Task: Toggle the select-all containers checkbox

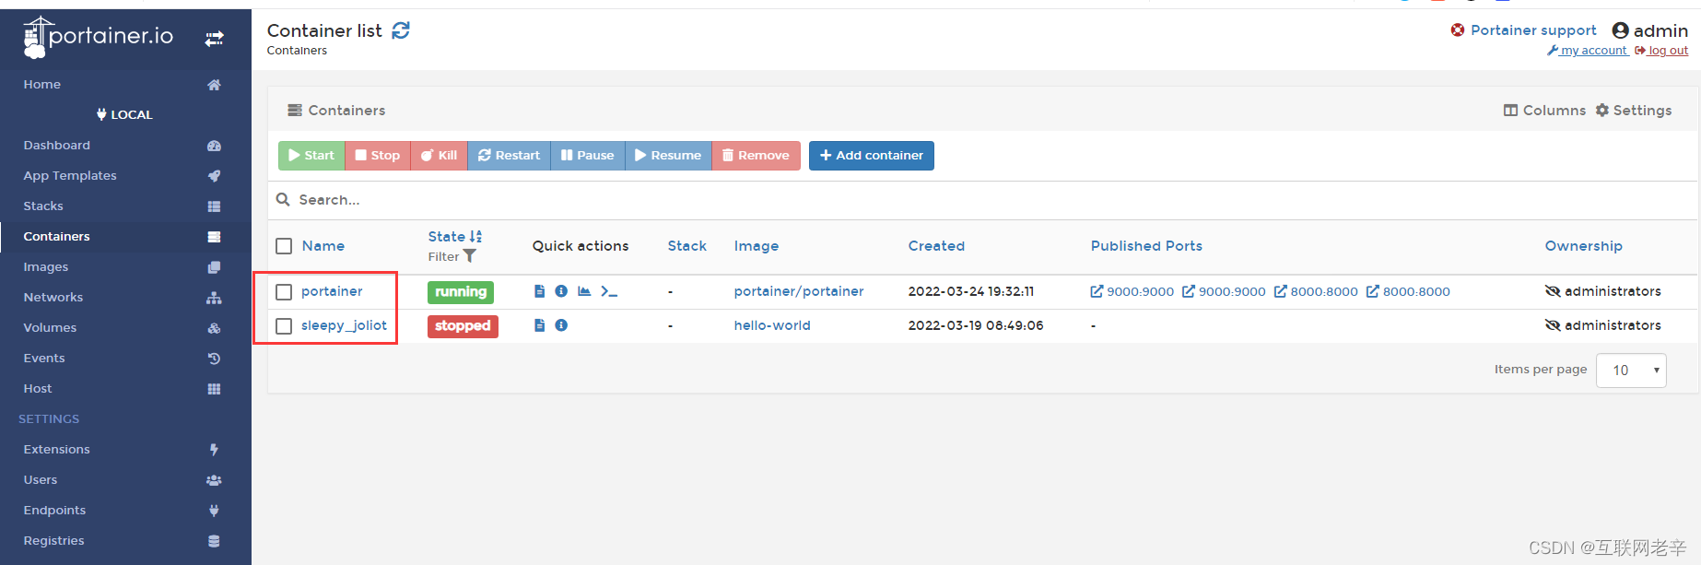Action: pyautogui.click(x=284, y=246)
